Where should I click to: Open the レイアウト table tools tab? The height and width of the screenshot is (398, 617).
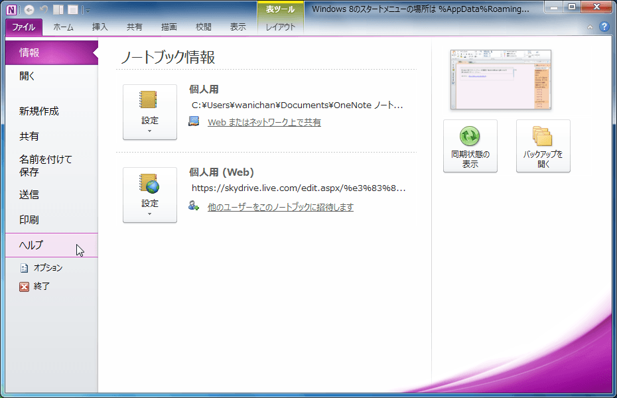[280, 27]
